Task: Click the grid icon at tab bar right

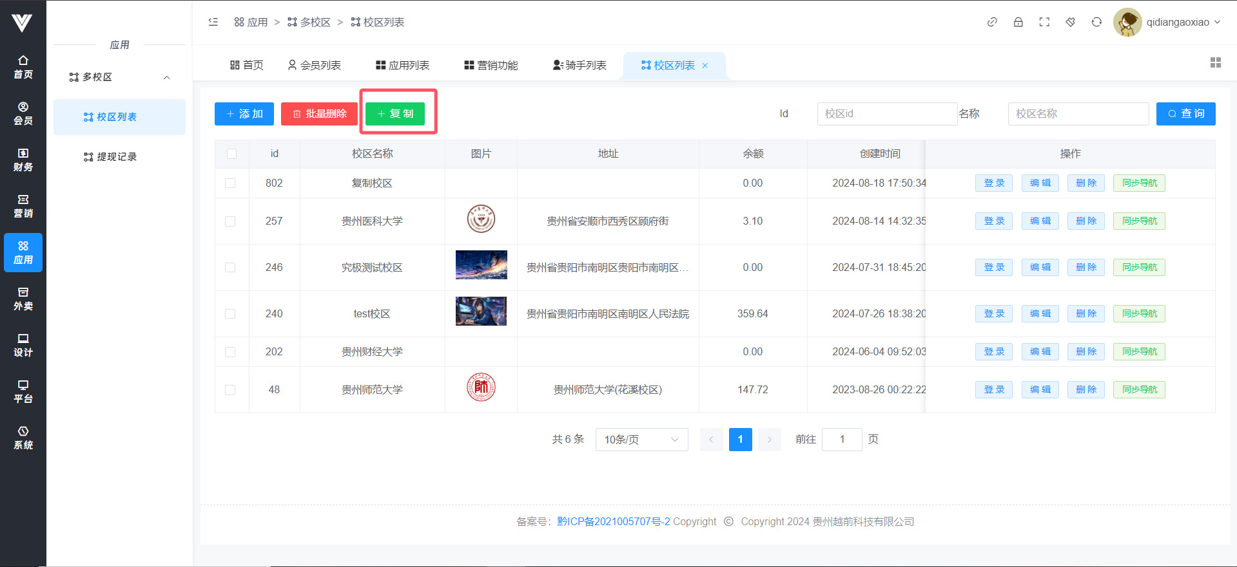Action: pos(1215,62)
